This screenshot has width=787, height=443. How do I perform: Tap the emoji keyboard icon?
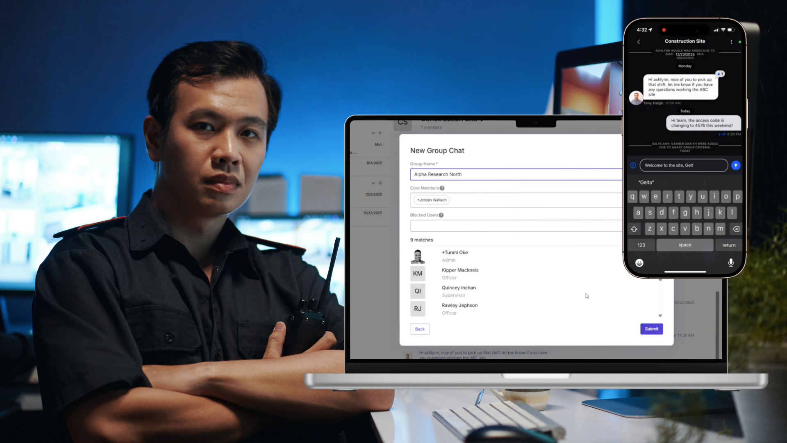point(639,263)
